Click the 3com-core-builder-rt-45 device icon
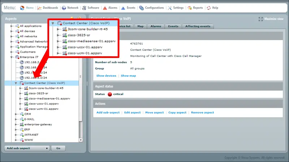Image resolution: width=289 pixels, height=162 pixels. click(x=26, y=88)
